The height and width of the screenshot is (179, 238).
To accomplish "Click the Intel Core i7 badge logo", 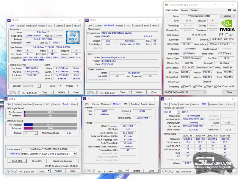I will [x=73, y=38].
